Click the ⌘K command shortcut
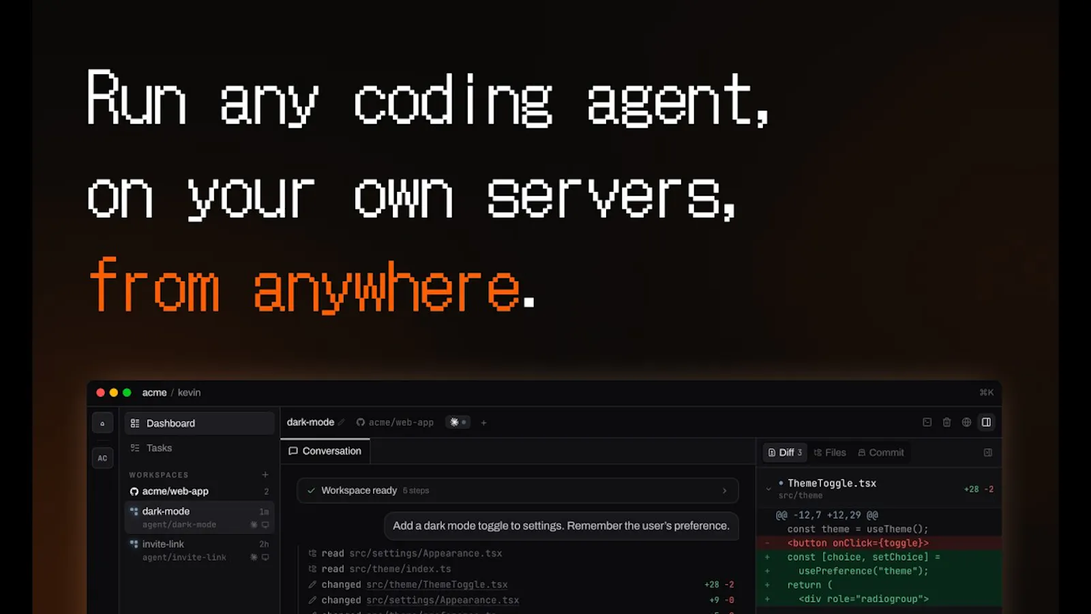 (986, 392)
